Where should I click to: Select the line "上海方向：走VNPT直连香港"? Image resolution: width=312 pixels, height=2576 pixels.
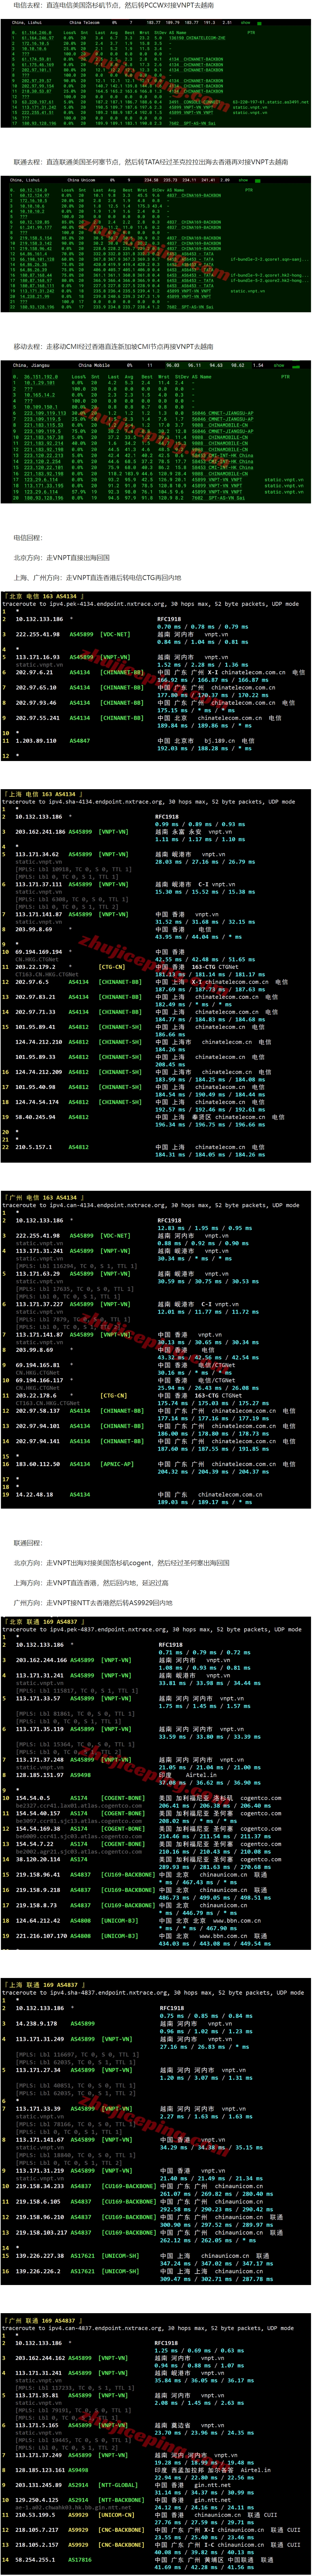coord(91,1583)
